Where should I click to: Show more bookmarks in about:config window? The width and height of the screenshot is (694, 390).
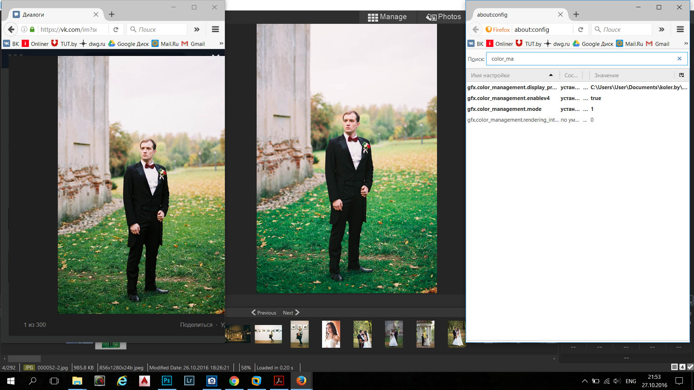tap(686, 43)
